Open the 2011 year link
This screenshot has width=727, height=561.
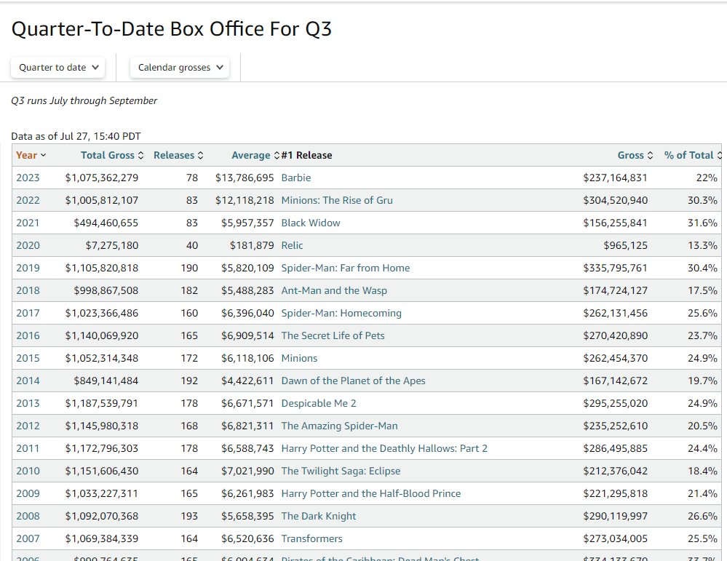click(x=28, y=449)
